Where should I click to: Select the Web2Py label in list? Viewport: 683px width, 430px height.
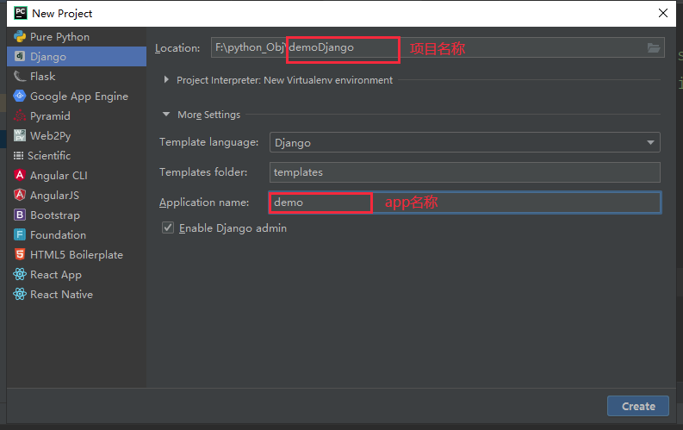(x=51, y=135)
